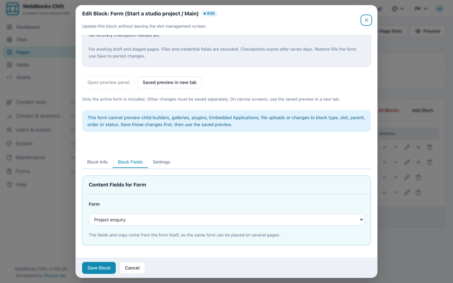Viewport: 453px width, 283px height.
Task: Follow the fklavye.net developer link
Action: coord(55,275)
